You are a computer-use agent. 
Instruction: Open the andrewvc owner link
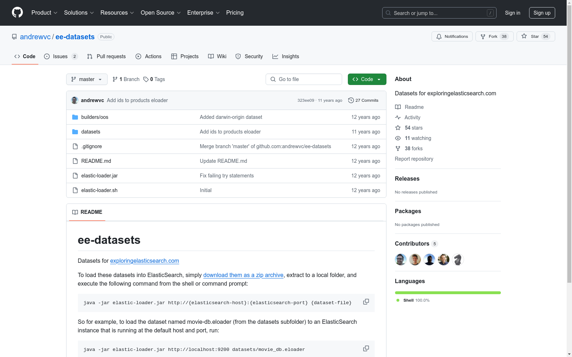pos(35,37)
